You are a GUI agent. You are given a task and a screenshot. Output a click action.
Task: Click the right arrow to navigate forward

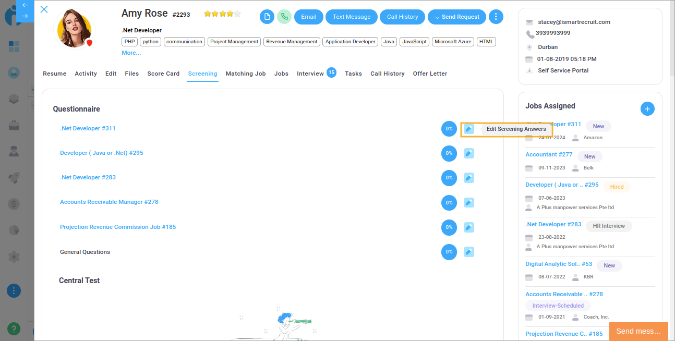coord(25,16)
